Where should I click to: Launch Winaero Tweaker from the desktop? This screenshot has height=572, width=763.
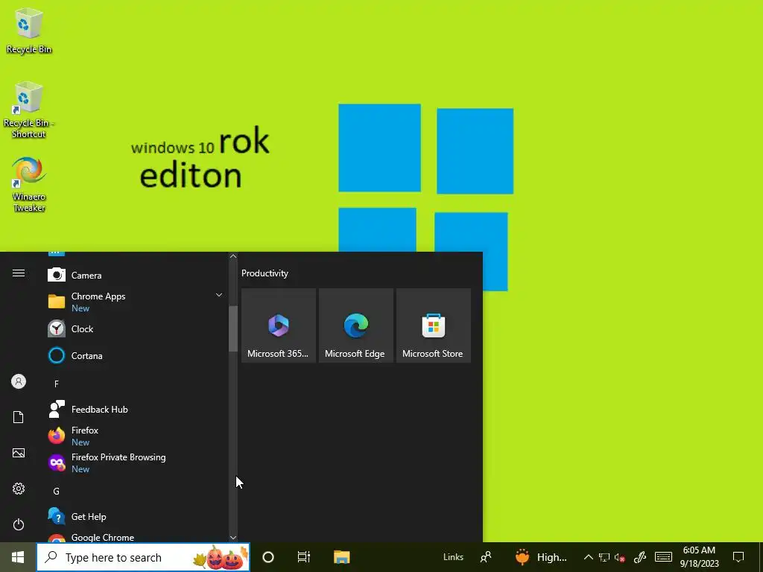[x=29, y=185]
